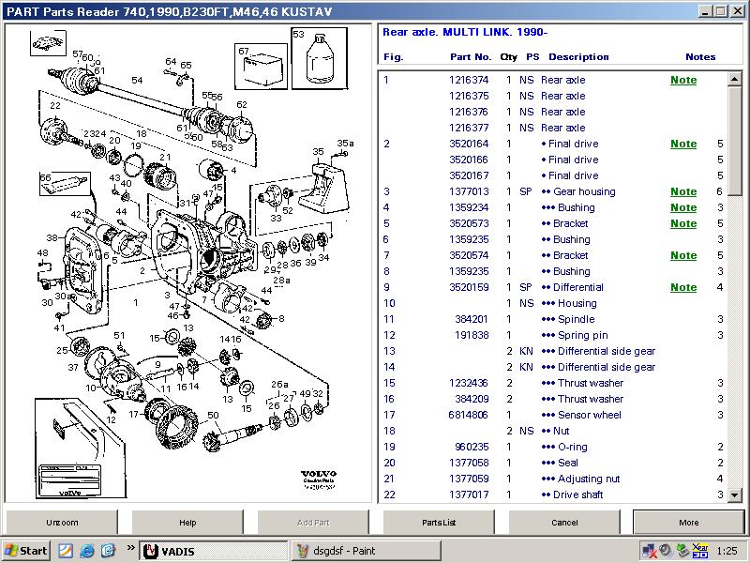Open Help from the bottom bar
This screenshot has width=750, height=563.
[187, 522]
